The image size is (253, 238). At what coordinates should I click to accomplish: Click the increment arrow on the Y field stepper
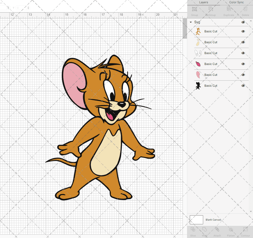(28, 7)
